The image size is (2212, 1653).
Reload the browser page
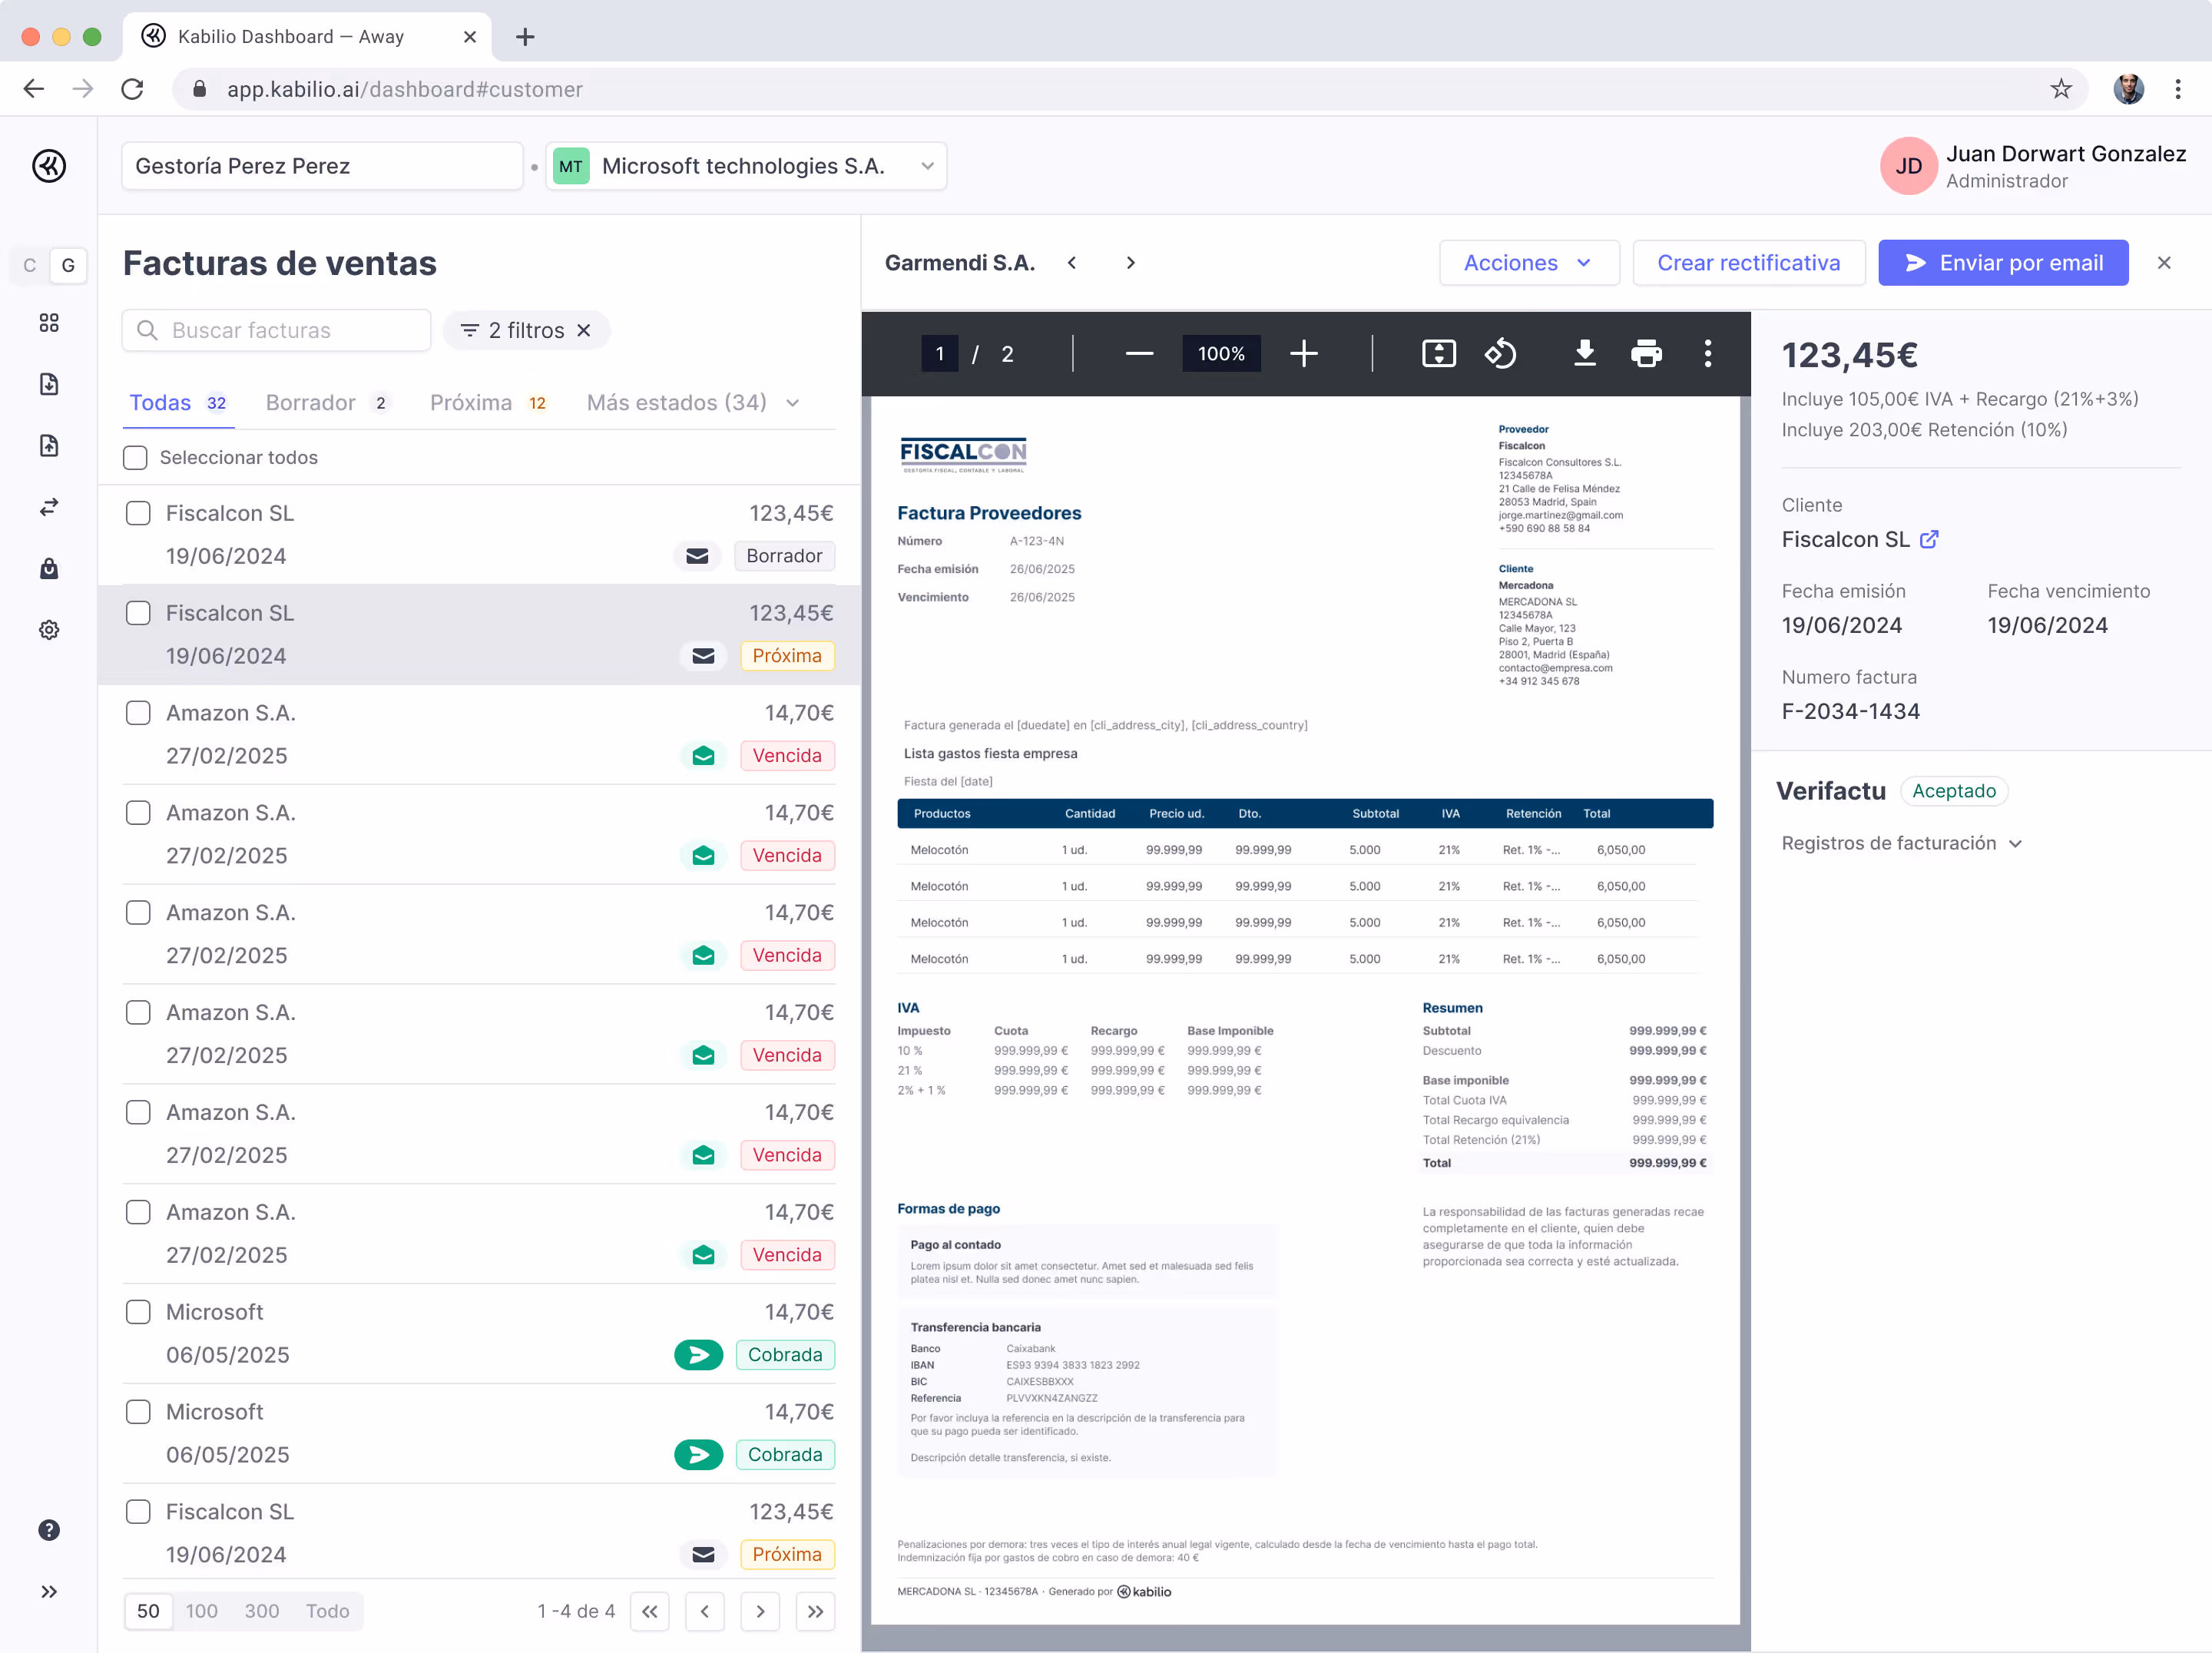coord(132,89)
